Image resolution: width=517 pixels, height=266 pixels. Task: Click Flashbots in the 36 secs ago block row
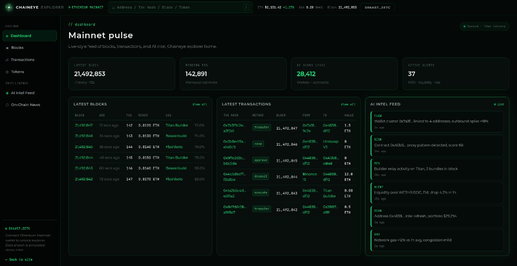[174, 147]
